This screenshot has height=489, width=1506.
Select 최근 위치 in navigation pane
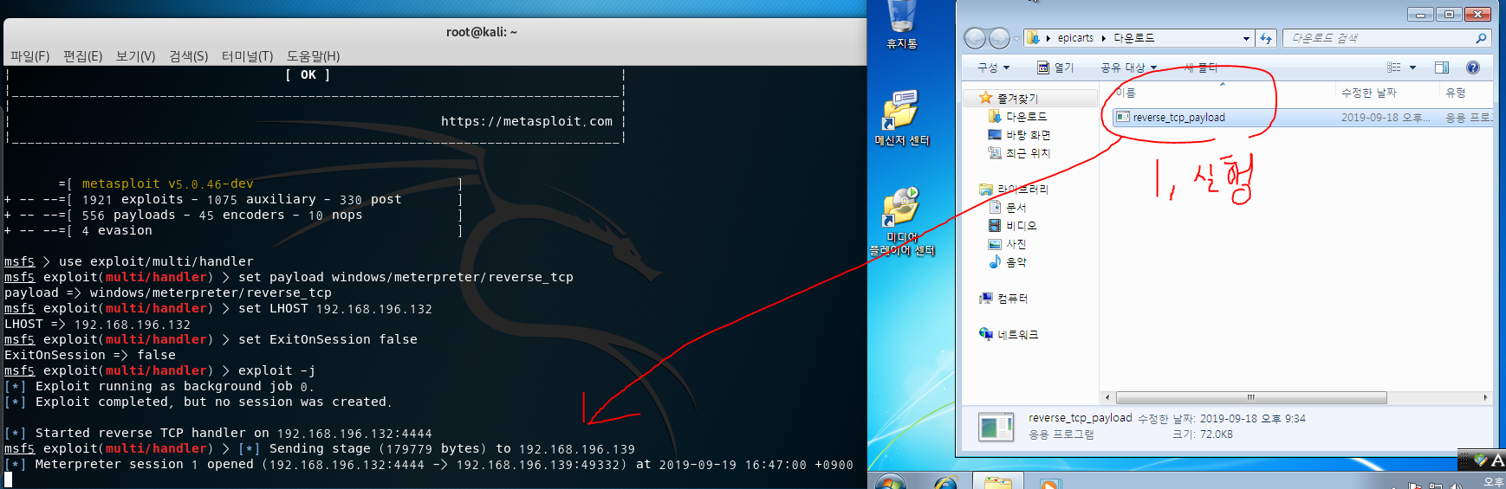pos(1028,153)
